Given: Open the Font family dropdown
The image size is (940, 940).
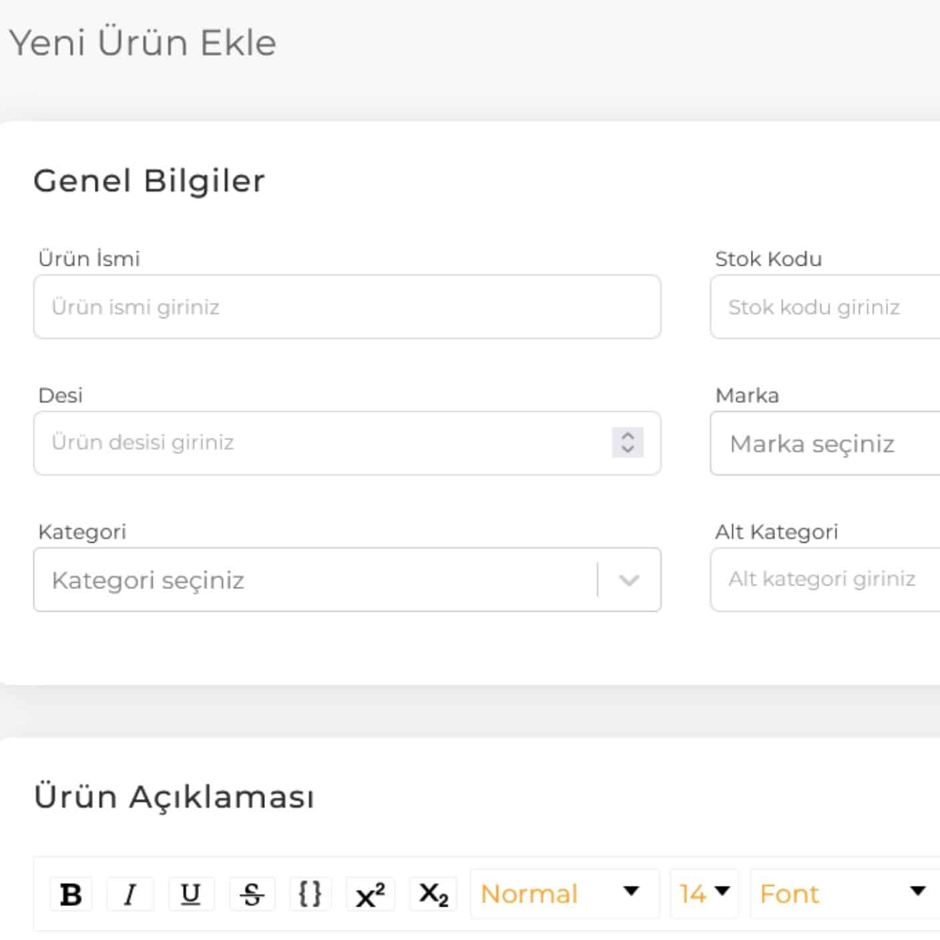Looking at the screenshot, I should (x=845, y=894).
